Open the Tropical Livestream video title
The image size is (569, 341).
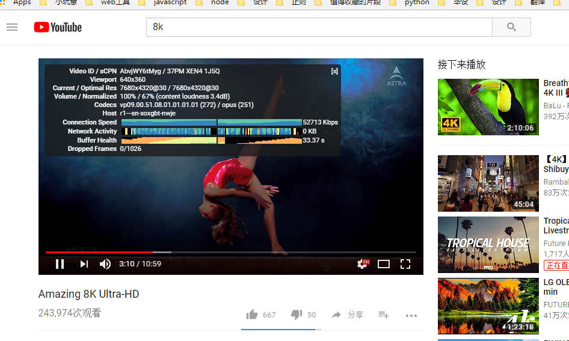click(x=556, y=226)
